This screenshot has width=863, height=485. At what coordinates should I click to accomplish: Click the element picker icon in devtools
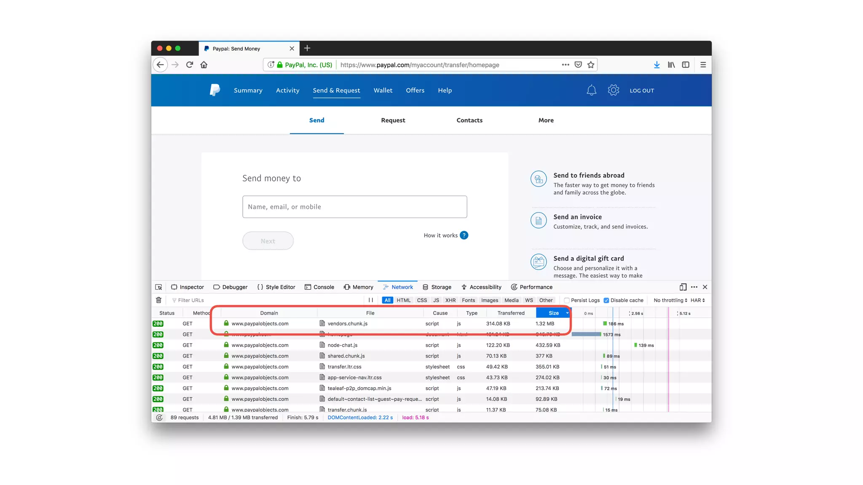(x=158, y=287)
